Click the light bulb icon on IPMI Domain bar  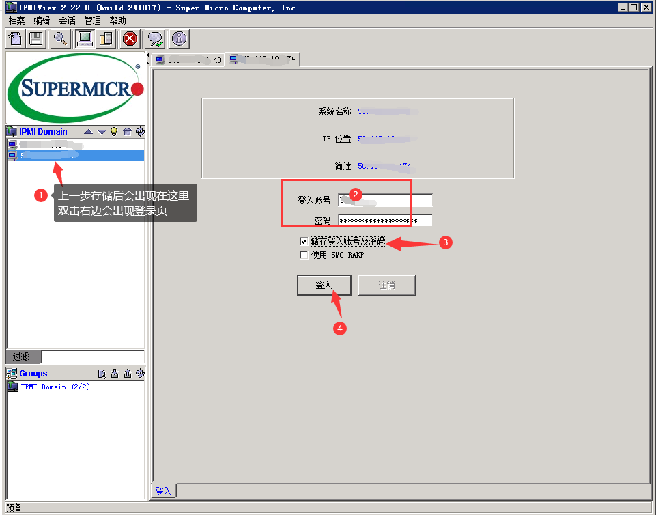coord(113,131)
